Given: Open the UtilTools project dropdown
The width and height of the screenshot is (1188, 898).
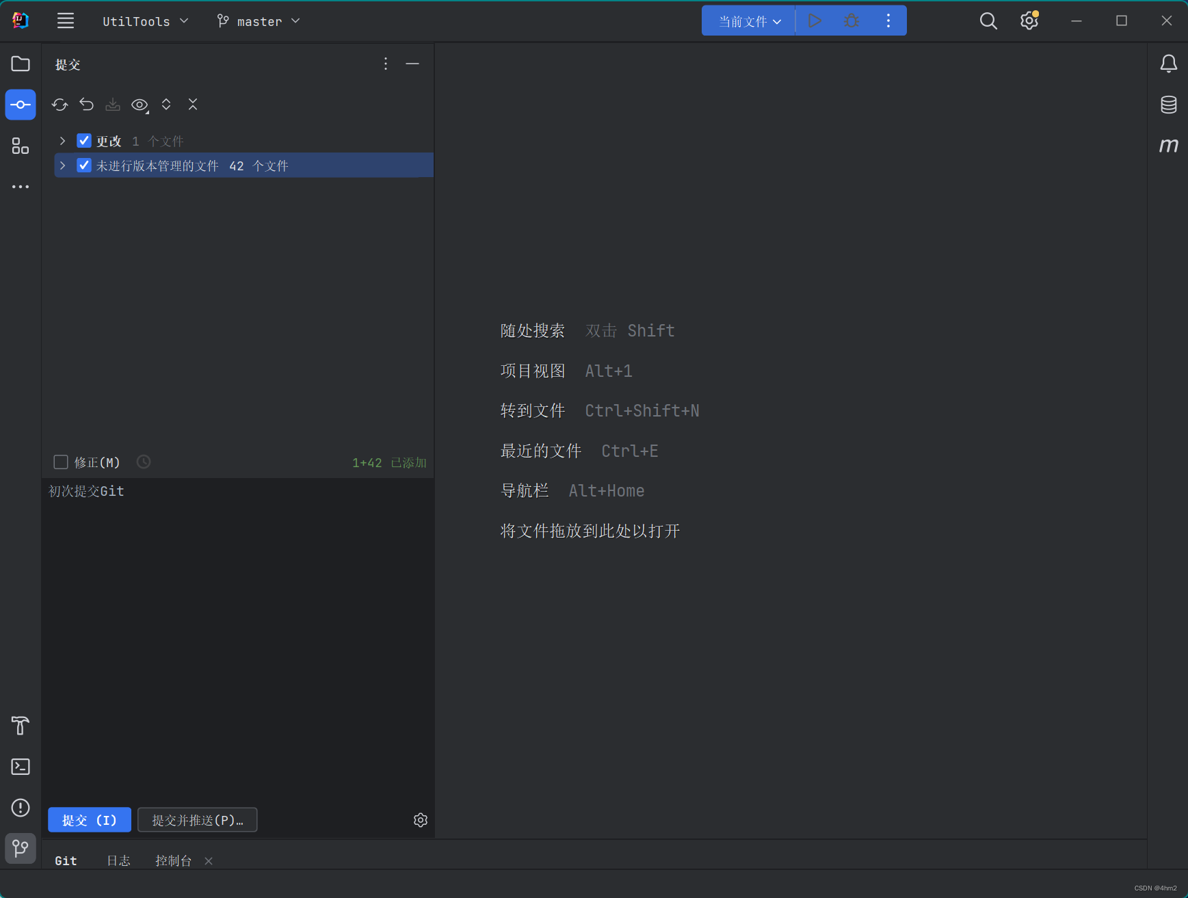Looking at the screenshot, I should pyautogui.click(x=145, y=21).
